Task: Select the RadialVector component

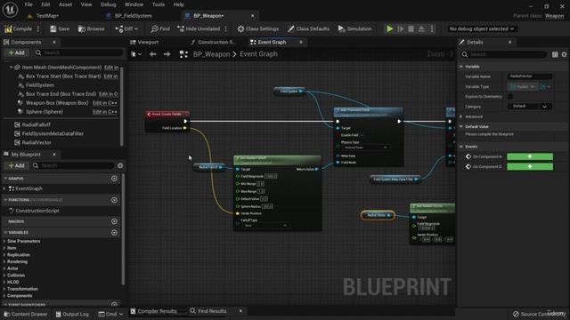Action: [37, 142]
